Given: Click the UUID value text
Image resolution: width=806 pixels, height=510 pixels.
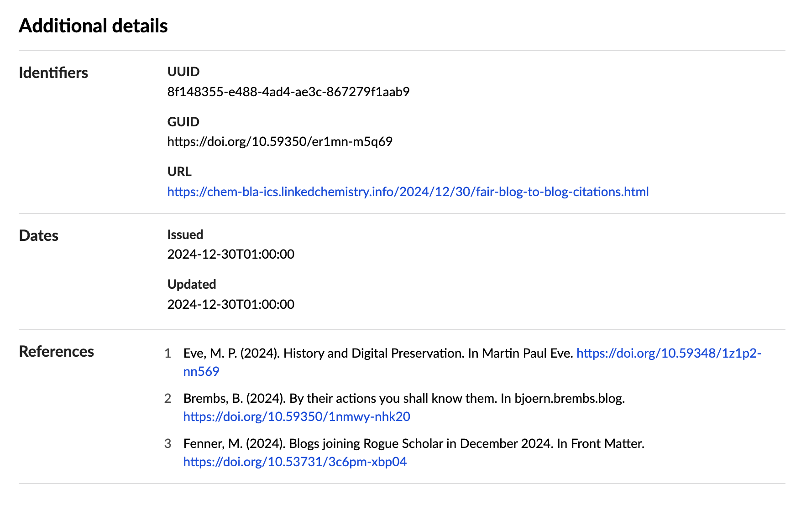Looking at the screenshot, I should point(288,92).
